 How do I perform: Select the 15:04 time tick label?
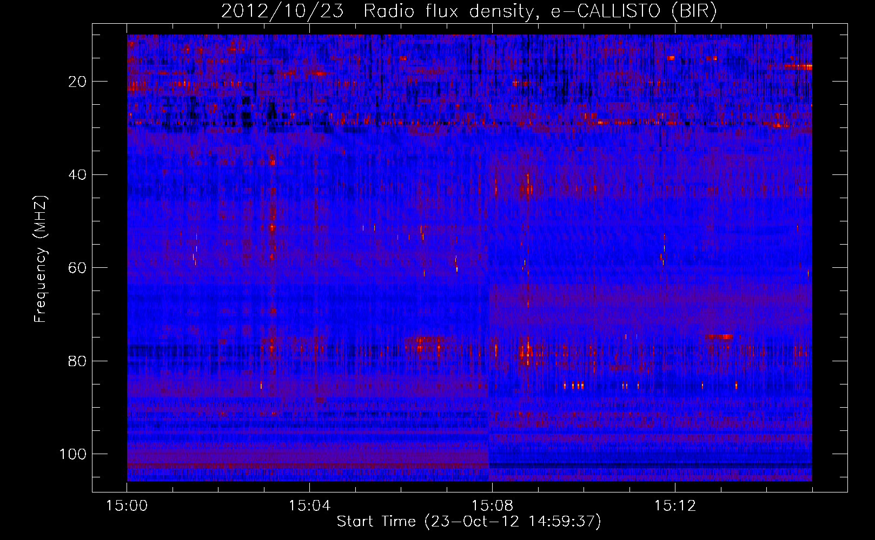(x=309, y=506)
